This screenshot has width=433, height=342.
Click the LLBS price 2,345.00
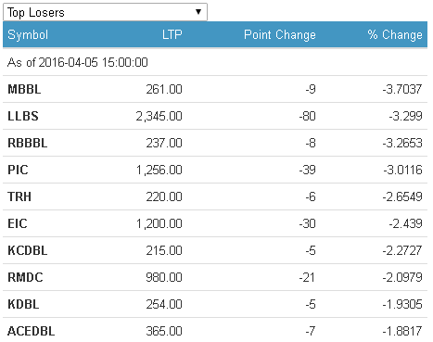click(x=159, y=116)
